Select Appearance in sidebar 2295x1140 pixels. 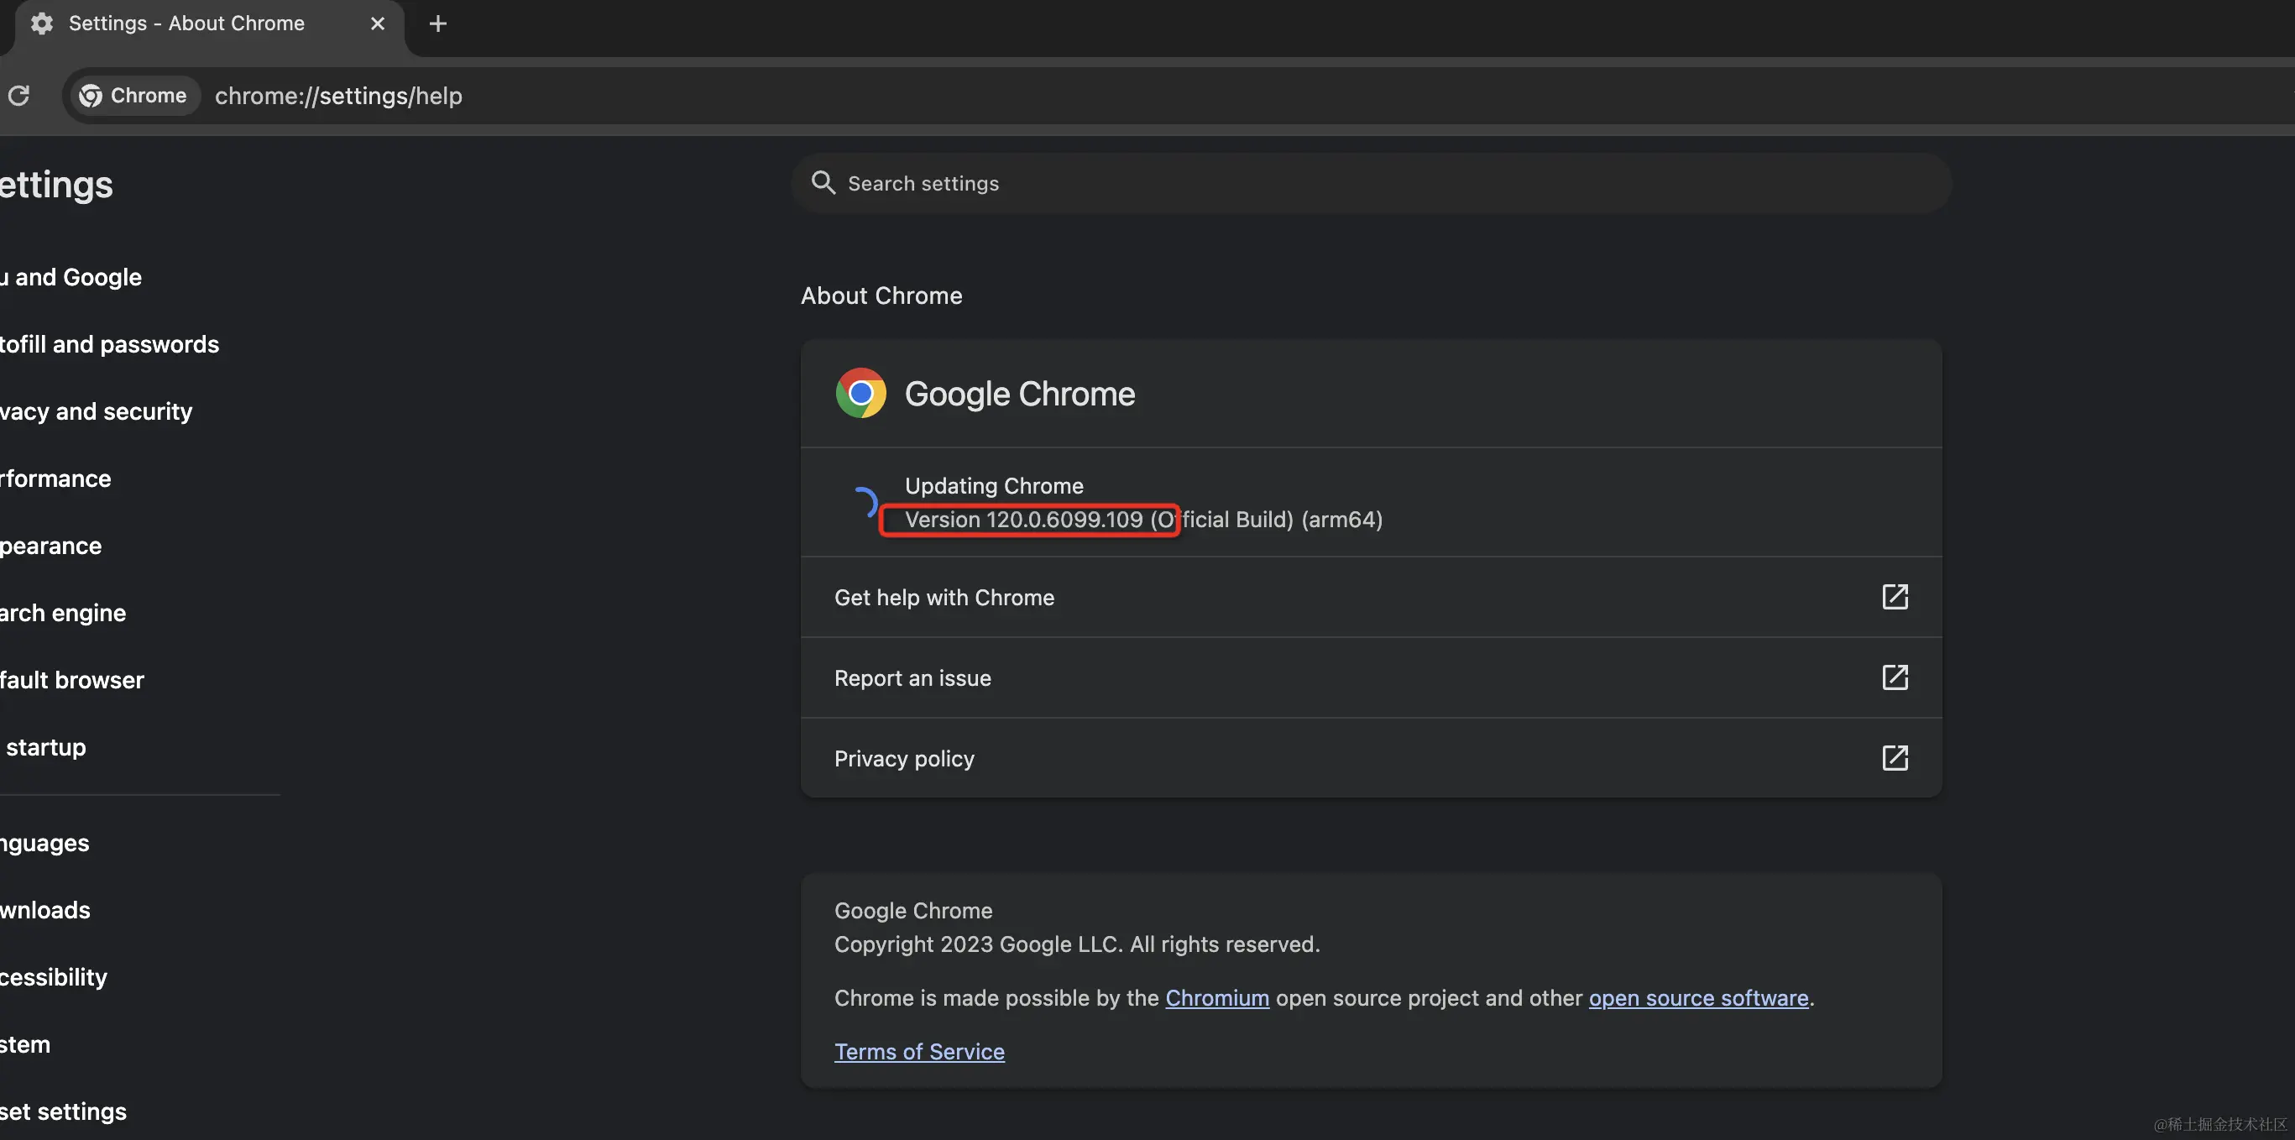point(50,546)
